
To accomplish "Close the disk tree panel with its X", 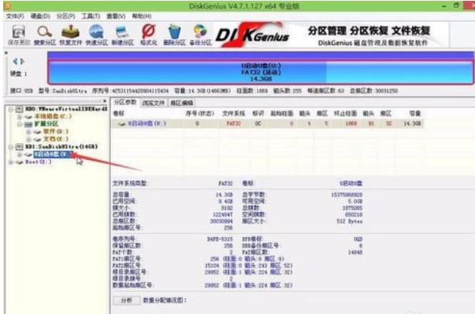I will (x=105, y=101).
